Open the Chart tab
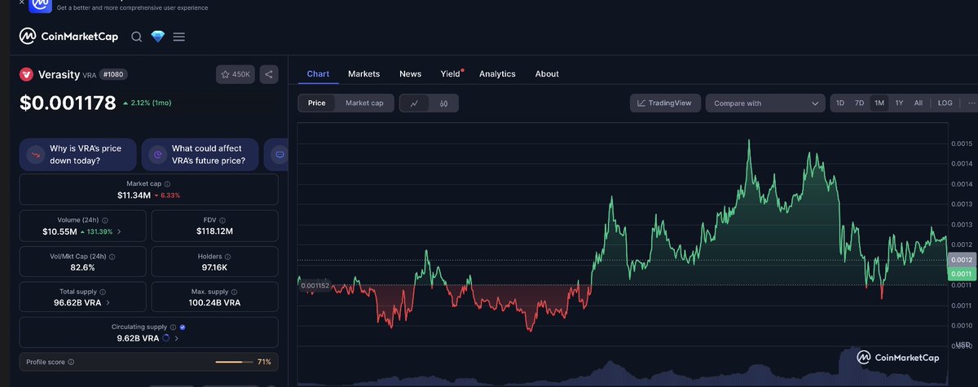The width and height of the screenshot is (978, 387). pos(318,74)
